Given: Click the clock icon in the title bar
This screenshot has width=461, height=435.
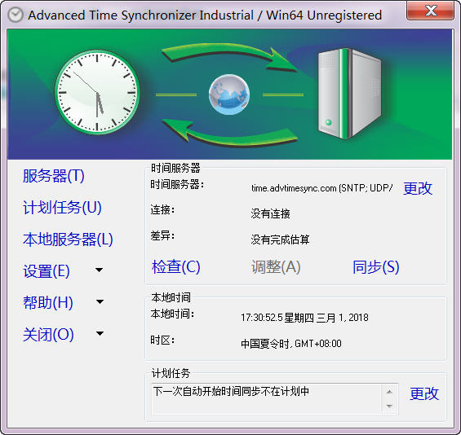Looking at the screenshot, I should [x=16, y=15].
